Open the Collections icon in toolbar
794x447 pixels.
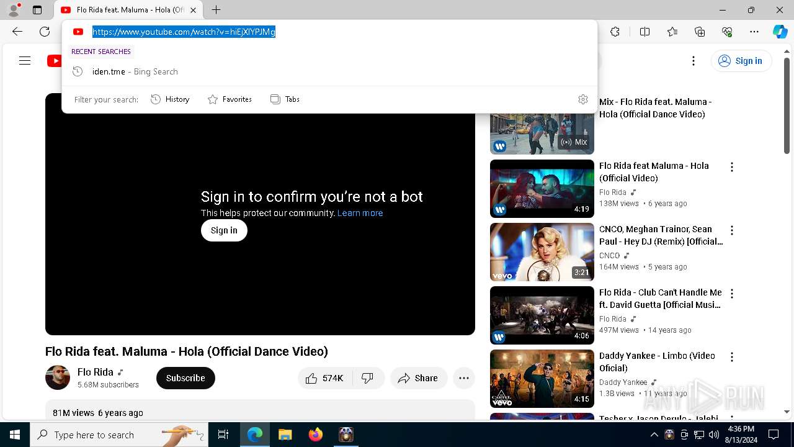coord(700,32)
